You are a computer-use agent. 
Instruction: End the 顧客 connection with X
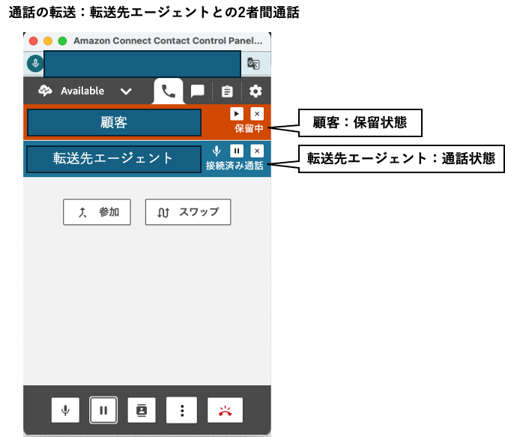pyautogui.click(x=257, y=114)
